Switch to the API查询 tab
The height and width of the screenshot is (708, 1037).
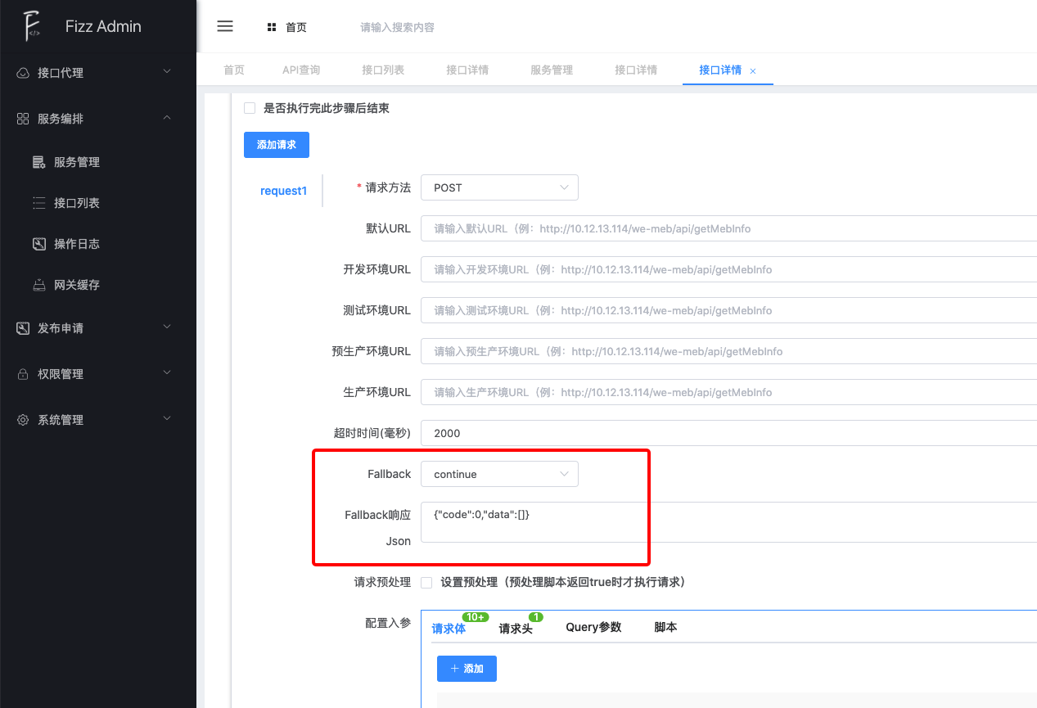[x=301, y=70]
